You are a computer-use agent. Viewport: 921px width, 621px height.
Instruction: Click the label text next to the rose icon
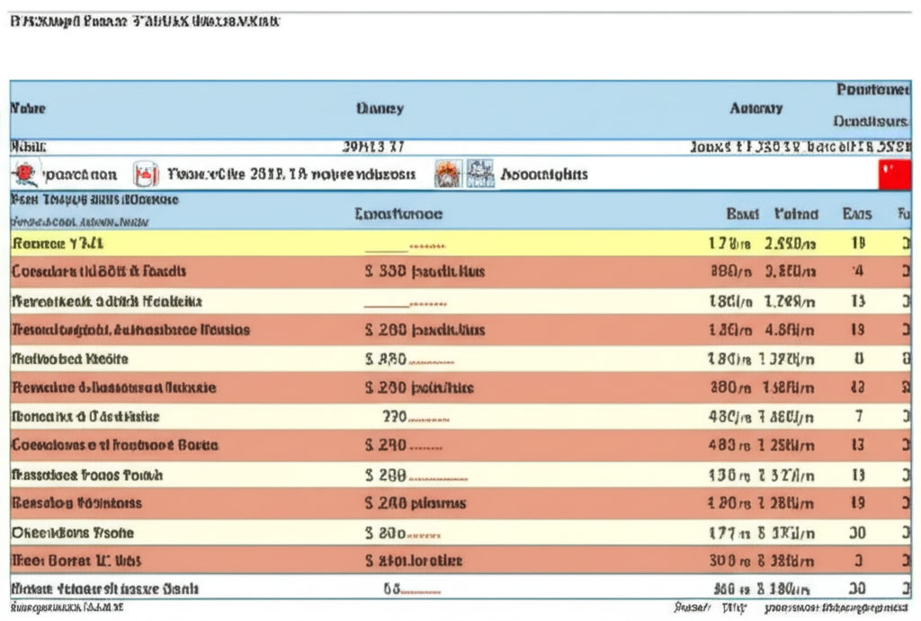(80, 173)
